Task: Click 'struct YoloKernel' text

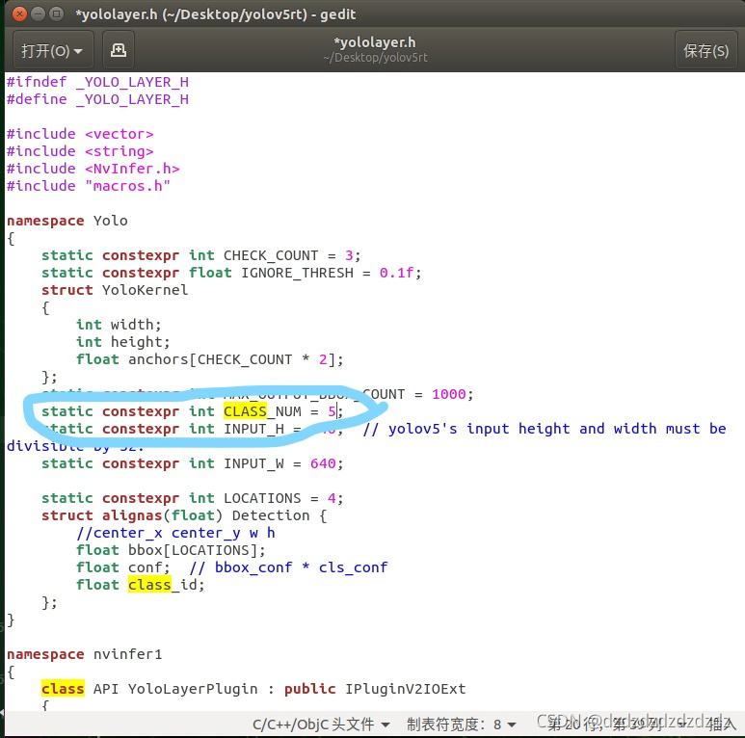Action: point(115,290)
